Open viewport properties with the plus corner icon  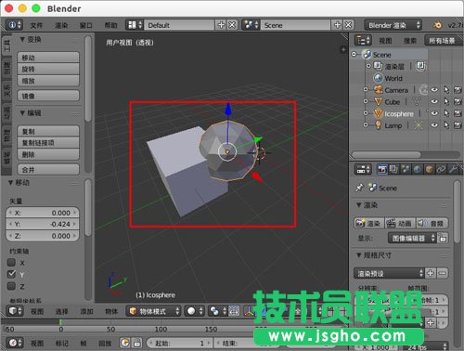[343, 49]
